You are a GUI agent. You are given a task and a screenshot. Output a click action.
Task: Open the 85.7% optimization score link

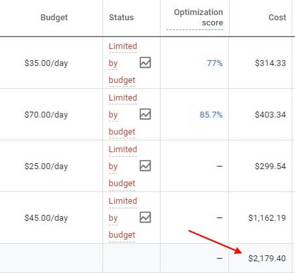pos(211,115)
